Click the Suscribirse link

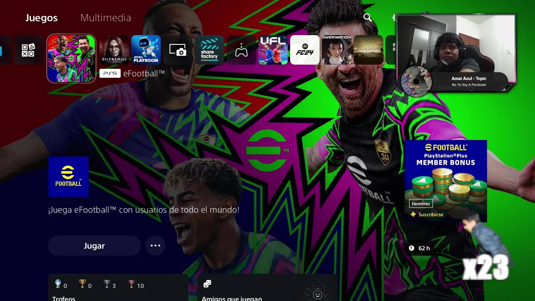(431, 214)
